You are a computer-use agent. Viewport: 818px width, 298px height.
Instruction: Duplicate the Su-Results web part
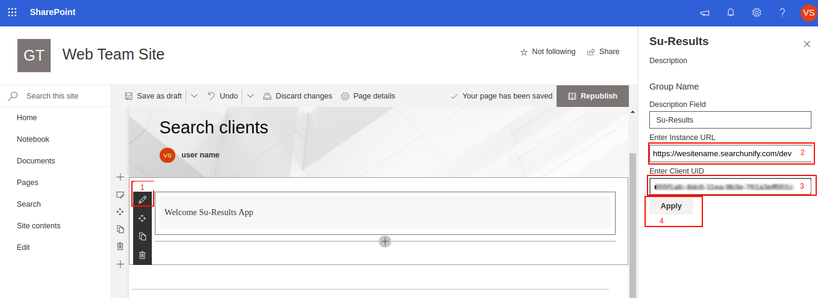tap(142, 237)
